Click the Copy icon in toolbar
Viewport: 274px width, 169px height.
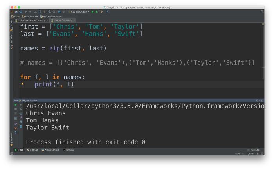pyautogui.click(x=40, y=12)
